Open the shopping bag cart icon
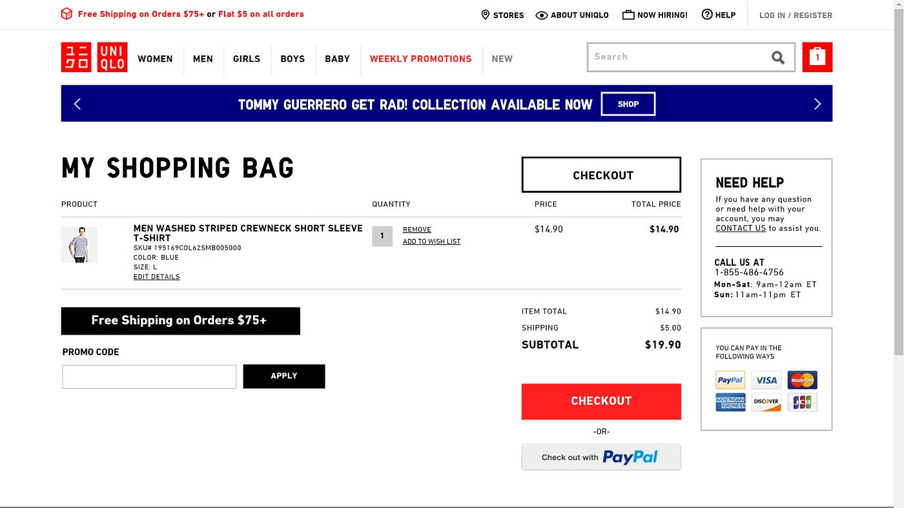The height and width of the screenshot is (508, 904). [x=817, y=57]
